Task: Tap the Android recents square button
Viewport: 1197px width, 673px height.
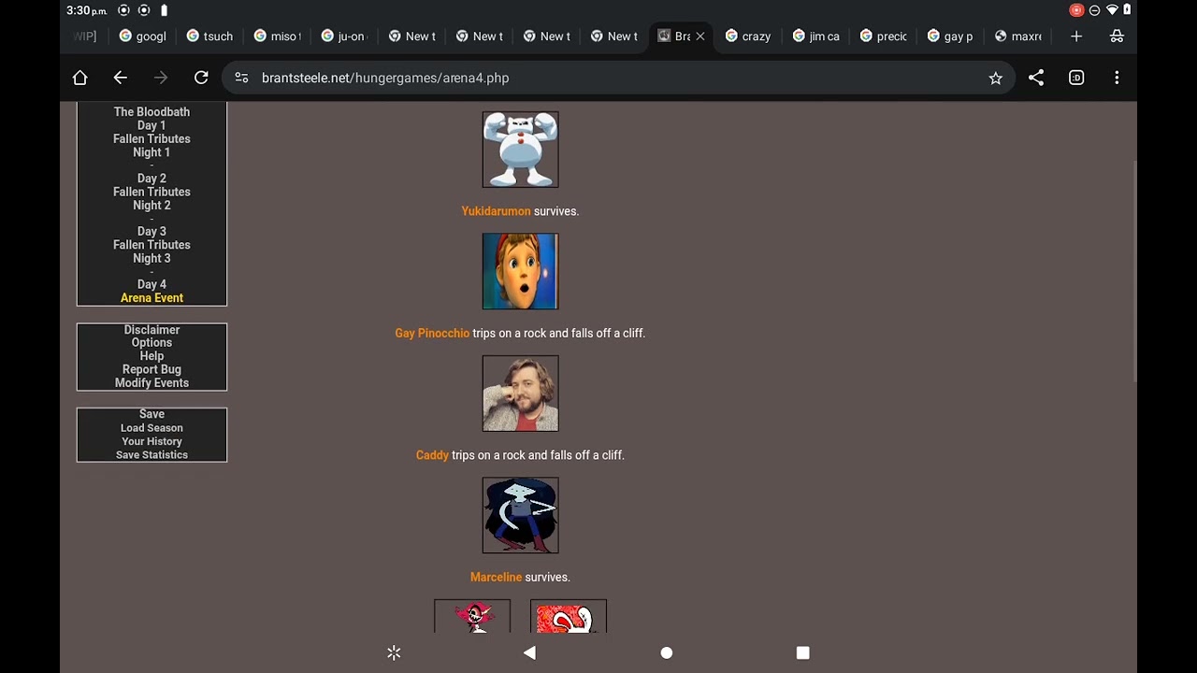Action: pos(802,652)
